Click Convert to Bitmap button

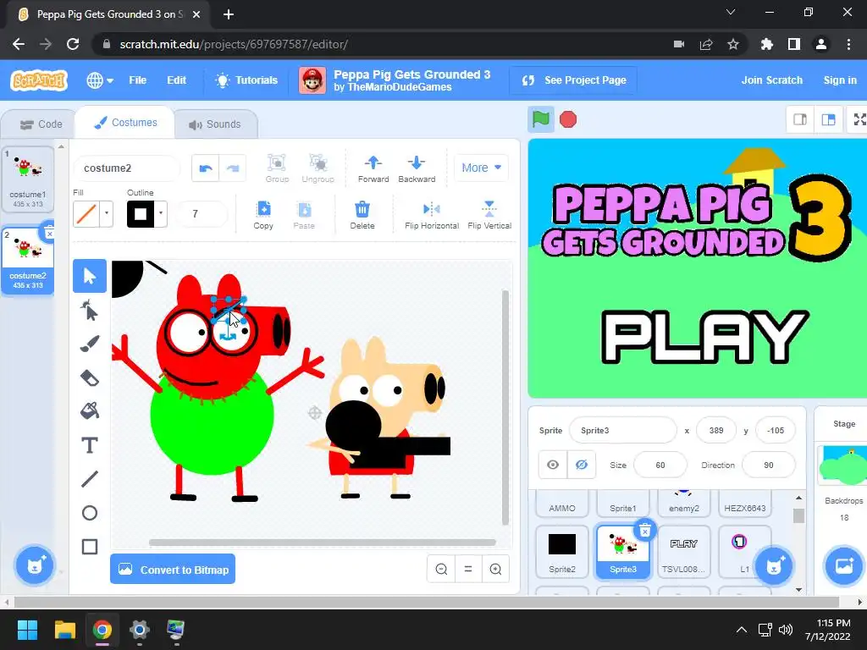(x=173, y=570)
